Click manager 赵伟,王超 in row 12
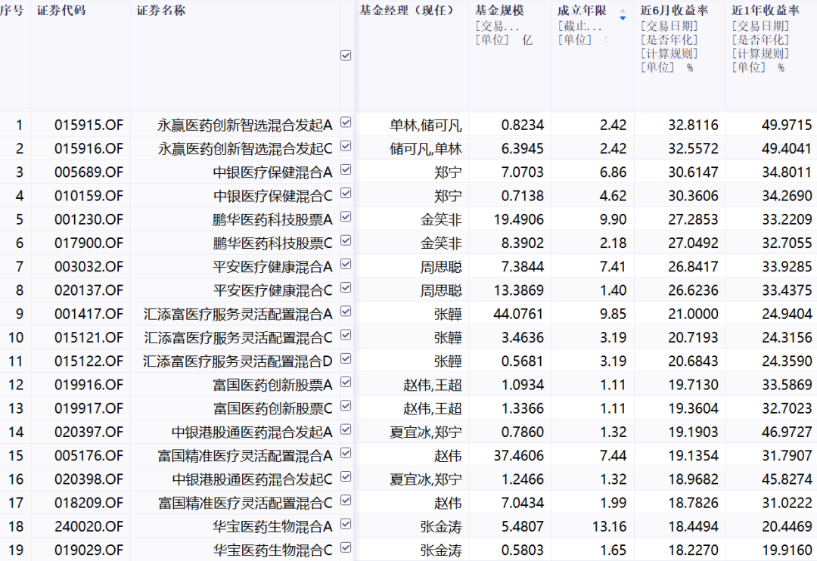Image resolution: width=817 pixels, height=561 pixels. point(433,385)
